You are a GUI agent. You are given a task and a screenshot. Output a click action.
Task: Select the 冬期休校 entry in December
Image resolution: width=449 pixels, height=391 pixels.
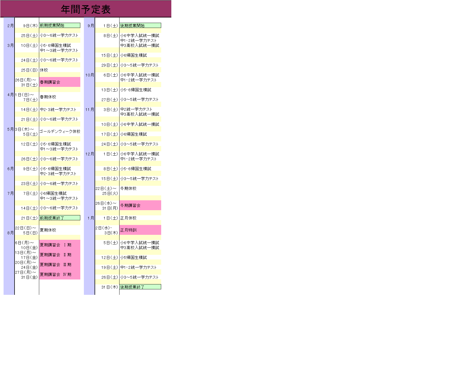[x=128, y=189]
